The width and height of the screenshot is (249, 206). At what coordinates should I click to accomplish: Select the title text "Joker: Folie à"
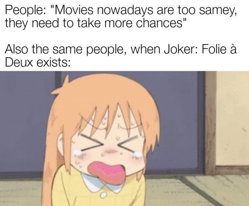[x=200, y=49]
